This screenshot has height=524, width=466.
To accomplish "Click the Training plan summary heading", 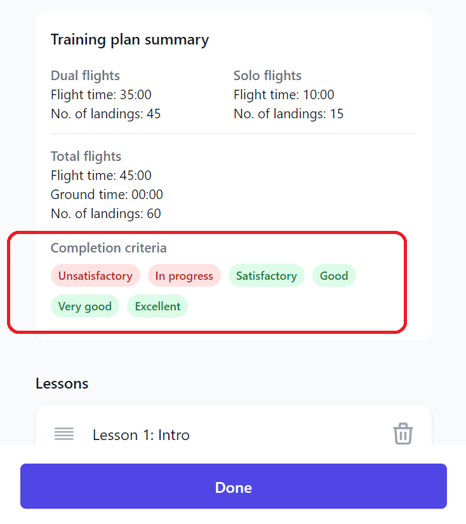I will tap(130, 40).
